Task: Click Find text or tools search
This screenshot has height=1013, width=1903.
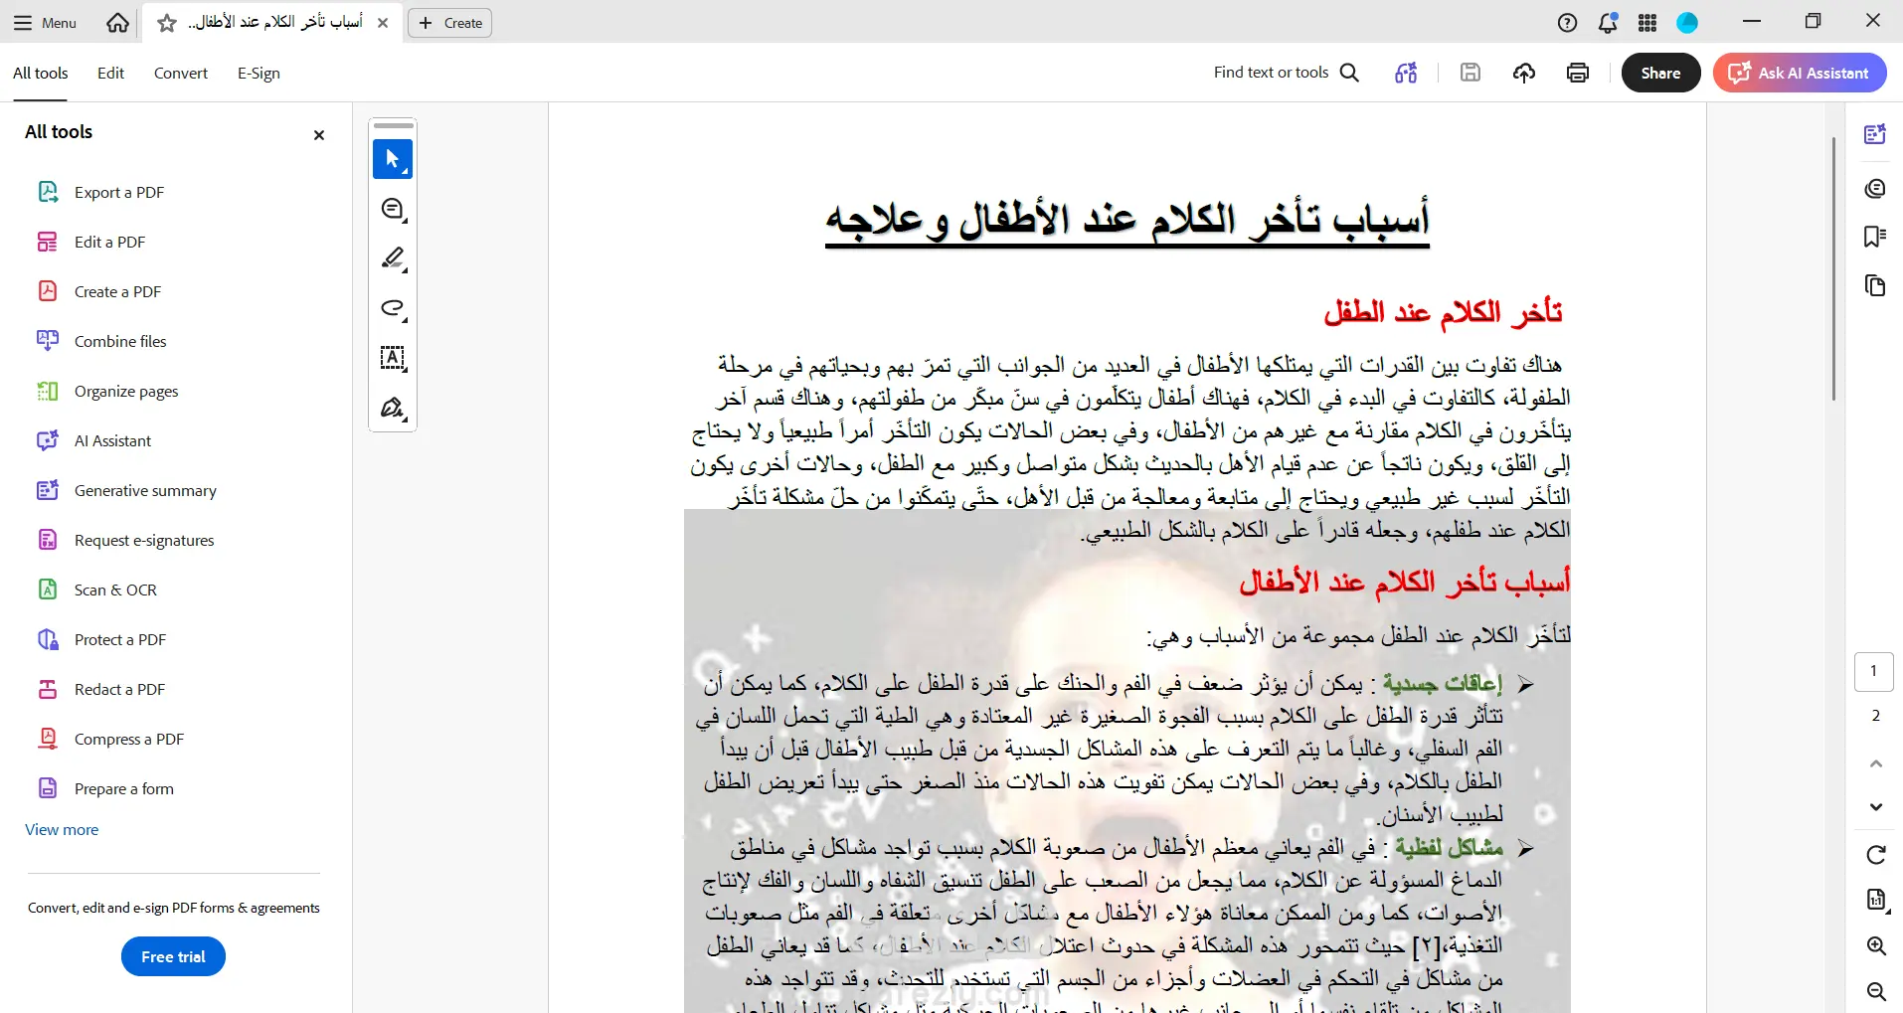Action: pyautogui.click(x=1287, y=73)
